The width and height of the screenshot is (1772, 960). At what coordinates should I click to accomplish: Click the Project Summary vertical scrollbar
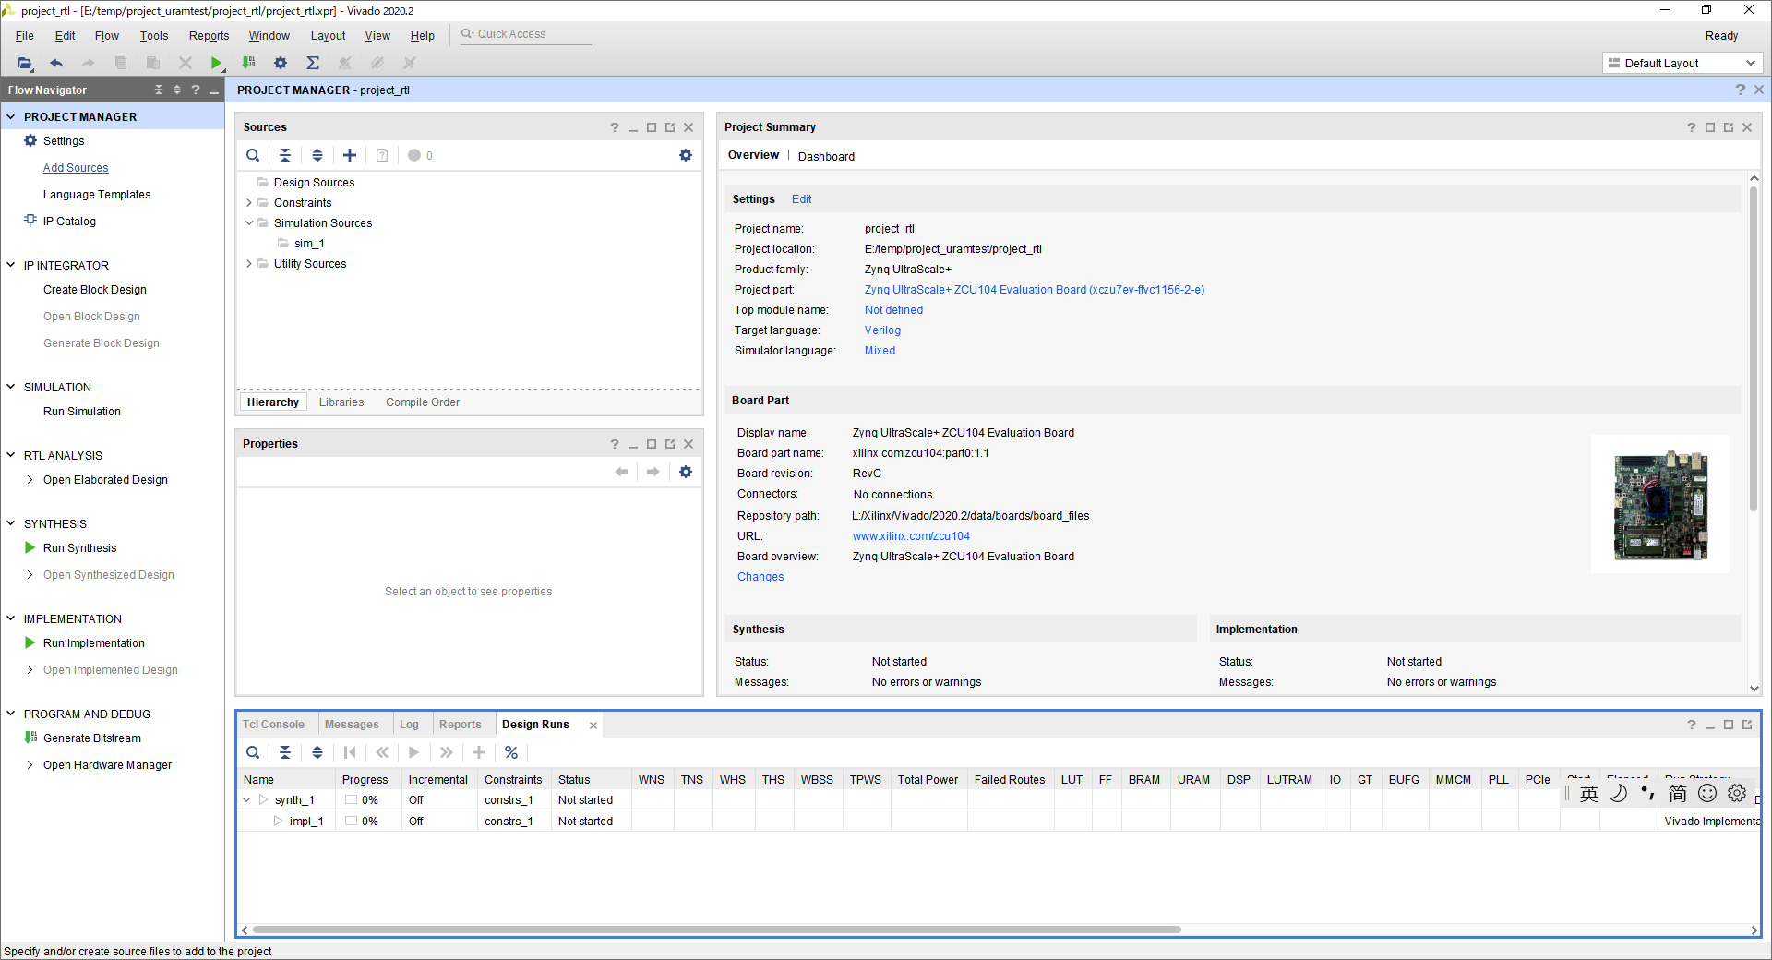coord(1754,349)
